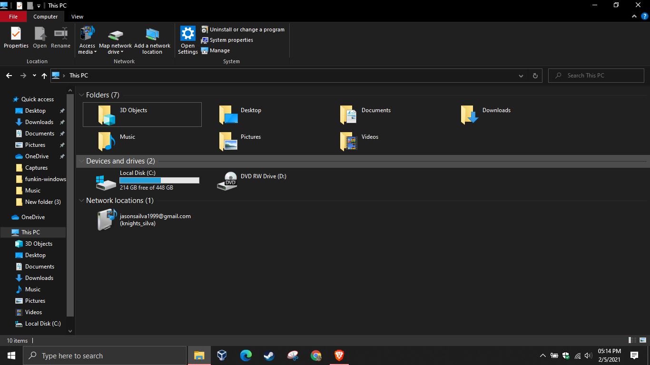Select the Pictures folder in Folders group
The height and width of the screenshot is (365, 650).
(240, 141)
